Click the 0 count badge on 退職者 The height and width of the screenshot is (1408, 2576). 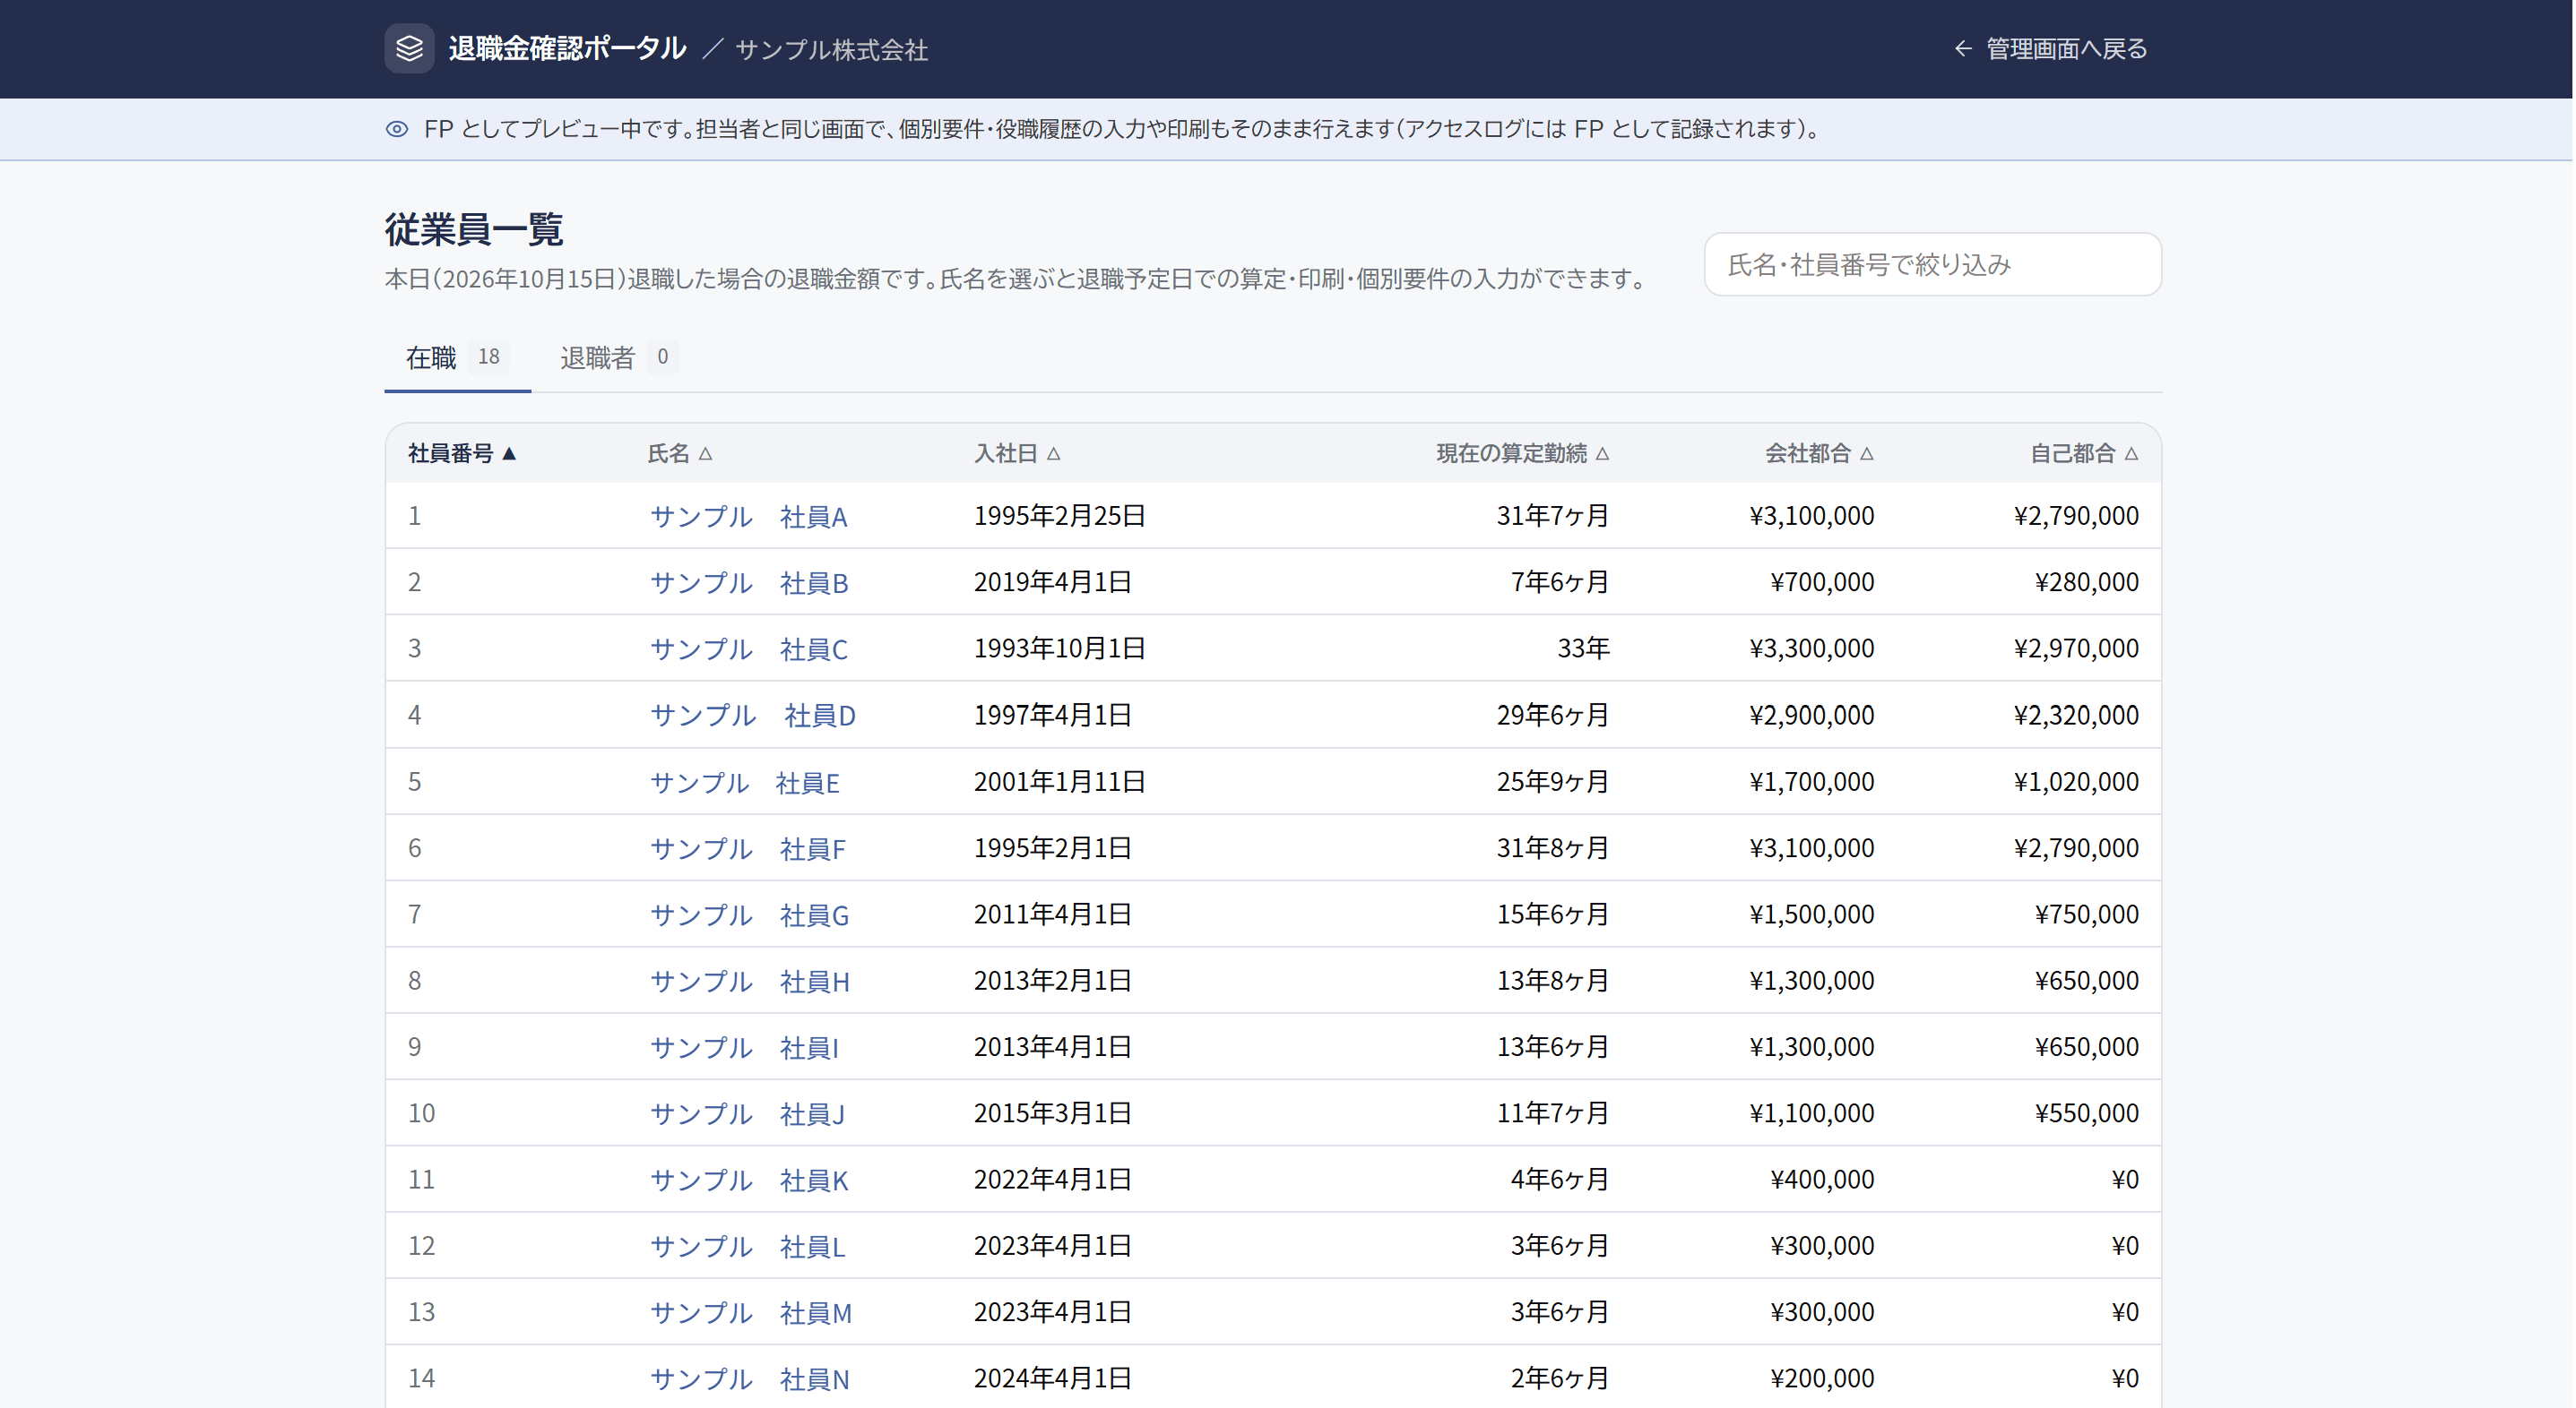(662, 356)
